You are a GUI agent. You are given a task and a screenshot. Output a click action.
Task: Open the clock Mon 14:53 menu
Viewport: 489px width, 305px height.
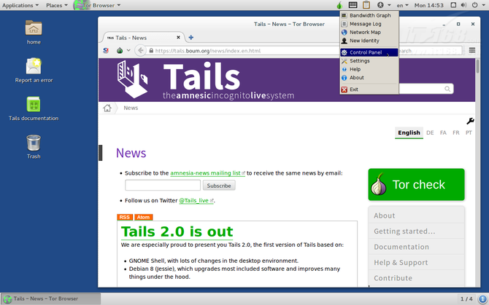[428, 5]
